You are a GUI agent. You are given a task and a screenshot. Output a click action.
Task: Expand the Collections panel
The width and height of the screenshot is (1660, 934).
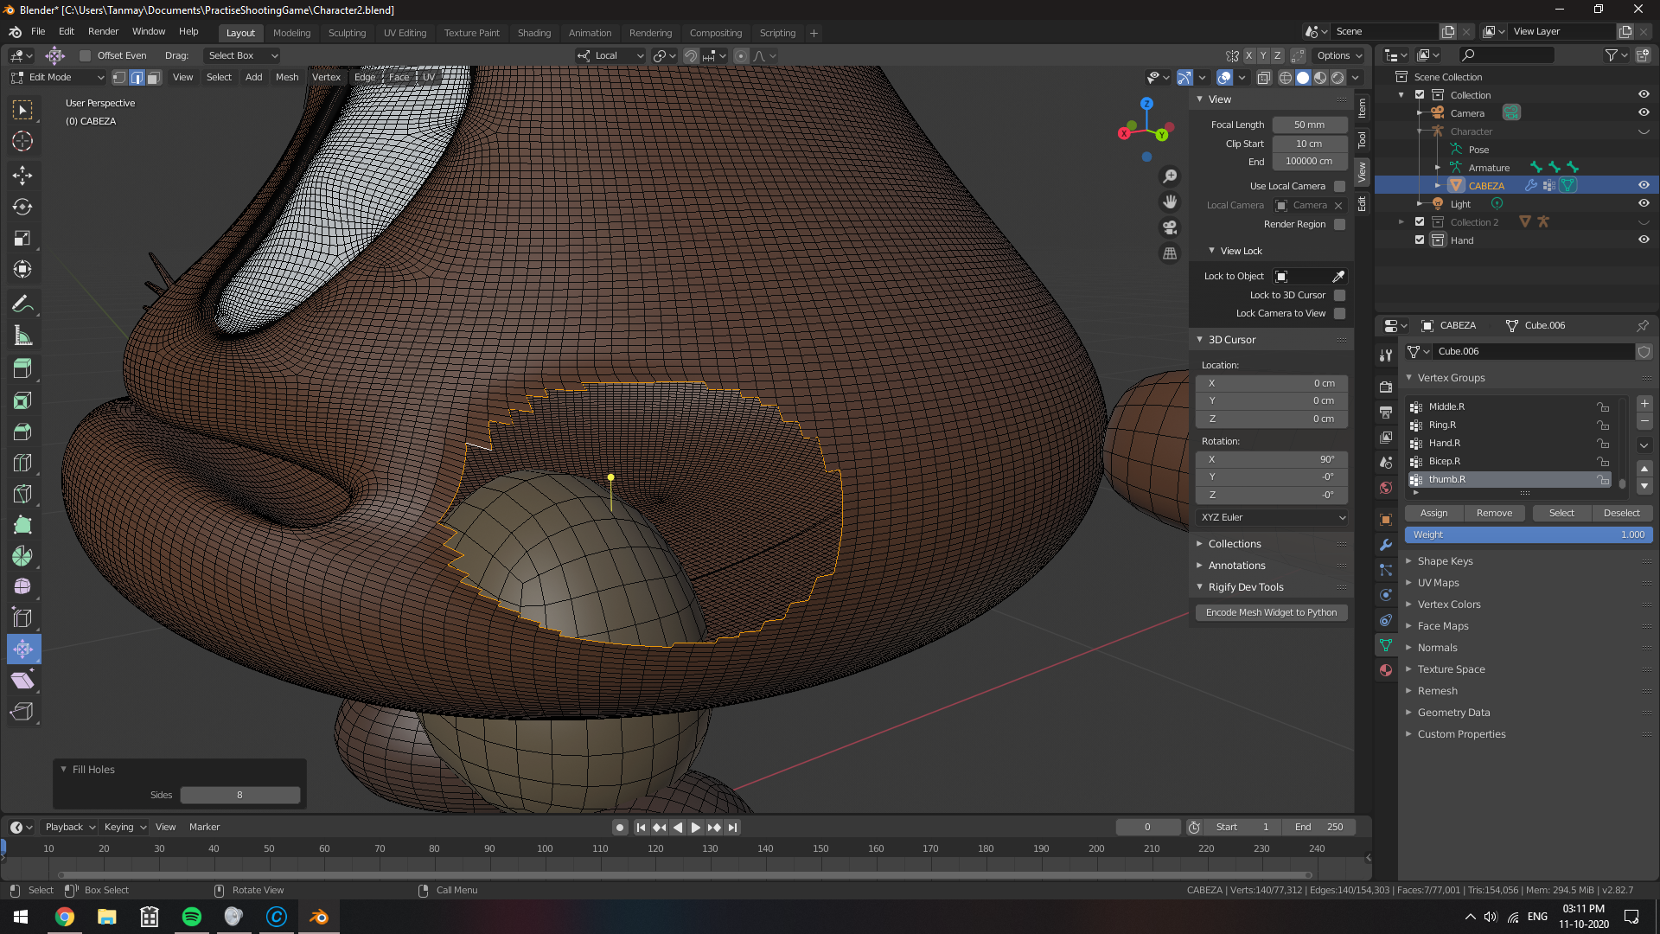point(1234,544)
